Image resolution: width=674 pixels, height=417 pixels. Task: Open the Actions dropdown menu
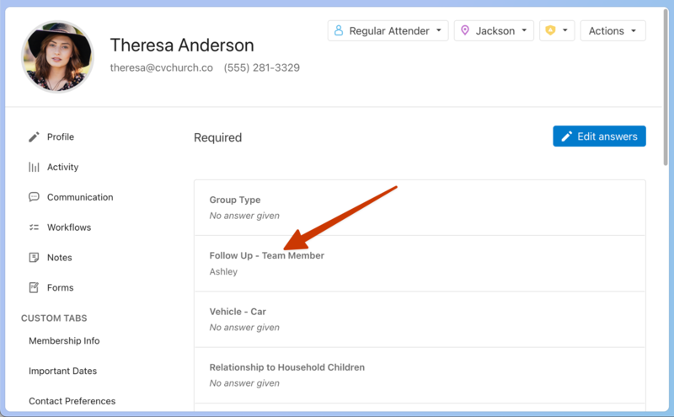612,30
